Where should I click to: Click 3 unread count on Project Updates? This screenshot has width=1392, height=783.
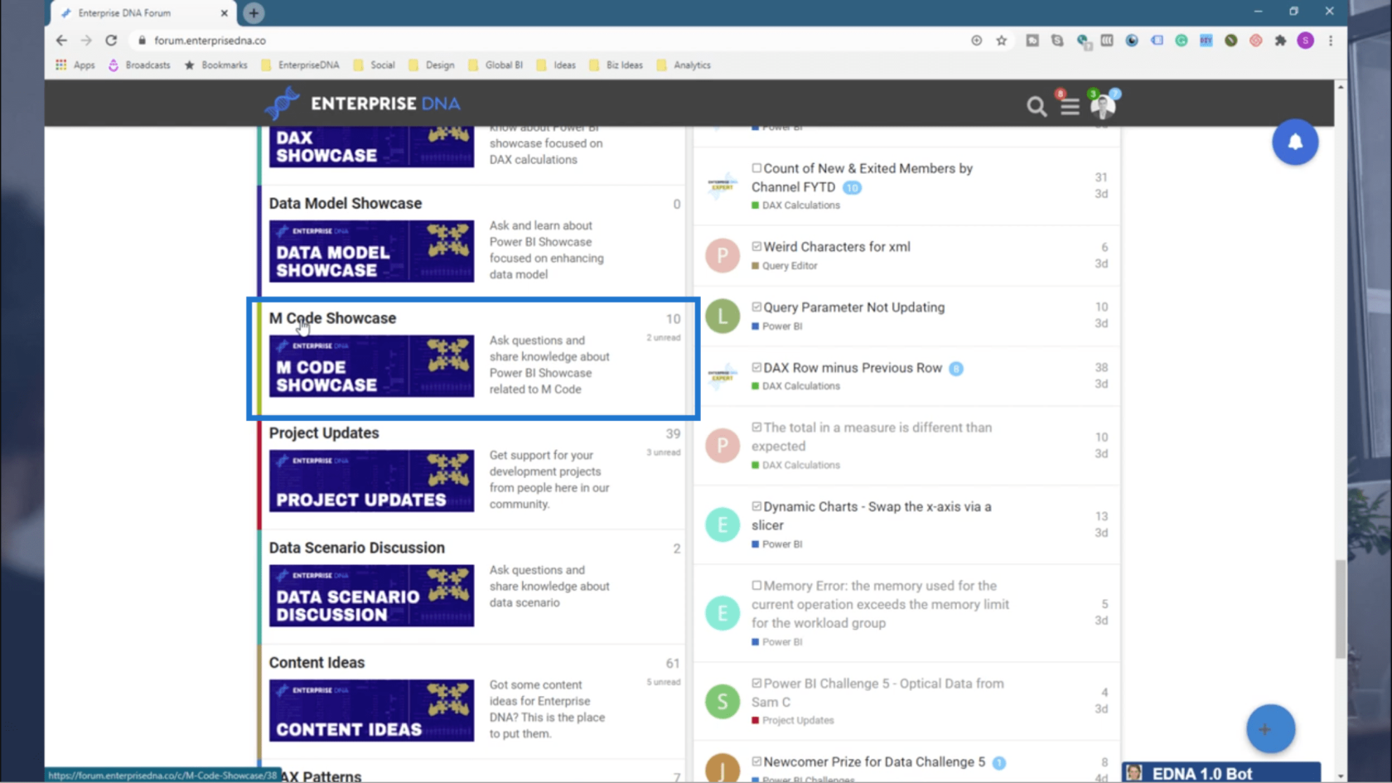click(x=664, y=452)
